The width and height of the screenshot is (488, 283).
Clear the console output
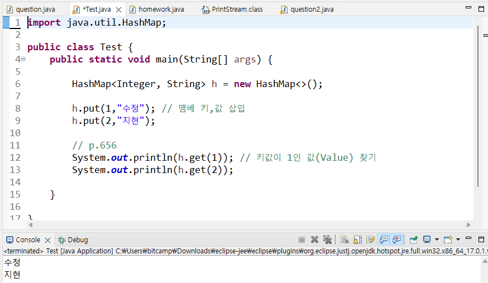344,239
